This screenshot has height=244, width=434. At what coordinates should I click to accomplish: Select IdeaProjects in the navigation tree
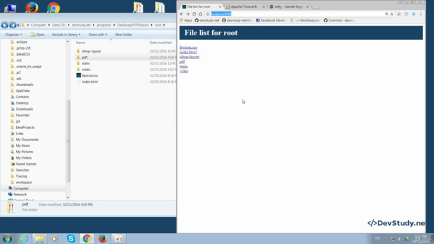(x=25, y=127)
